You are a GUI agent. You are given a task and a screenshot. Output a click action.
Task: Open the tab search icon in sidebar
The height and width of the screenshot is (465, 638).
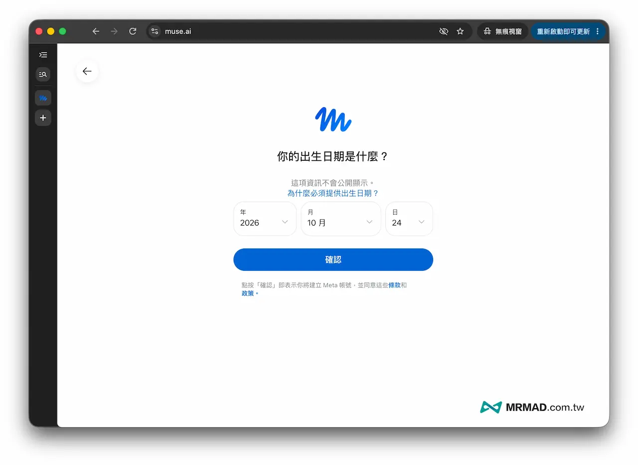43,75
